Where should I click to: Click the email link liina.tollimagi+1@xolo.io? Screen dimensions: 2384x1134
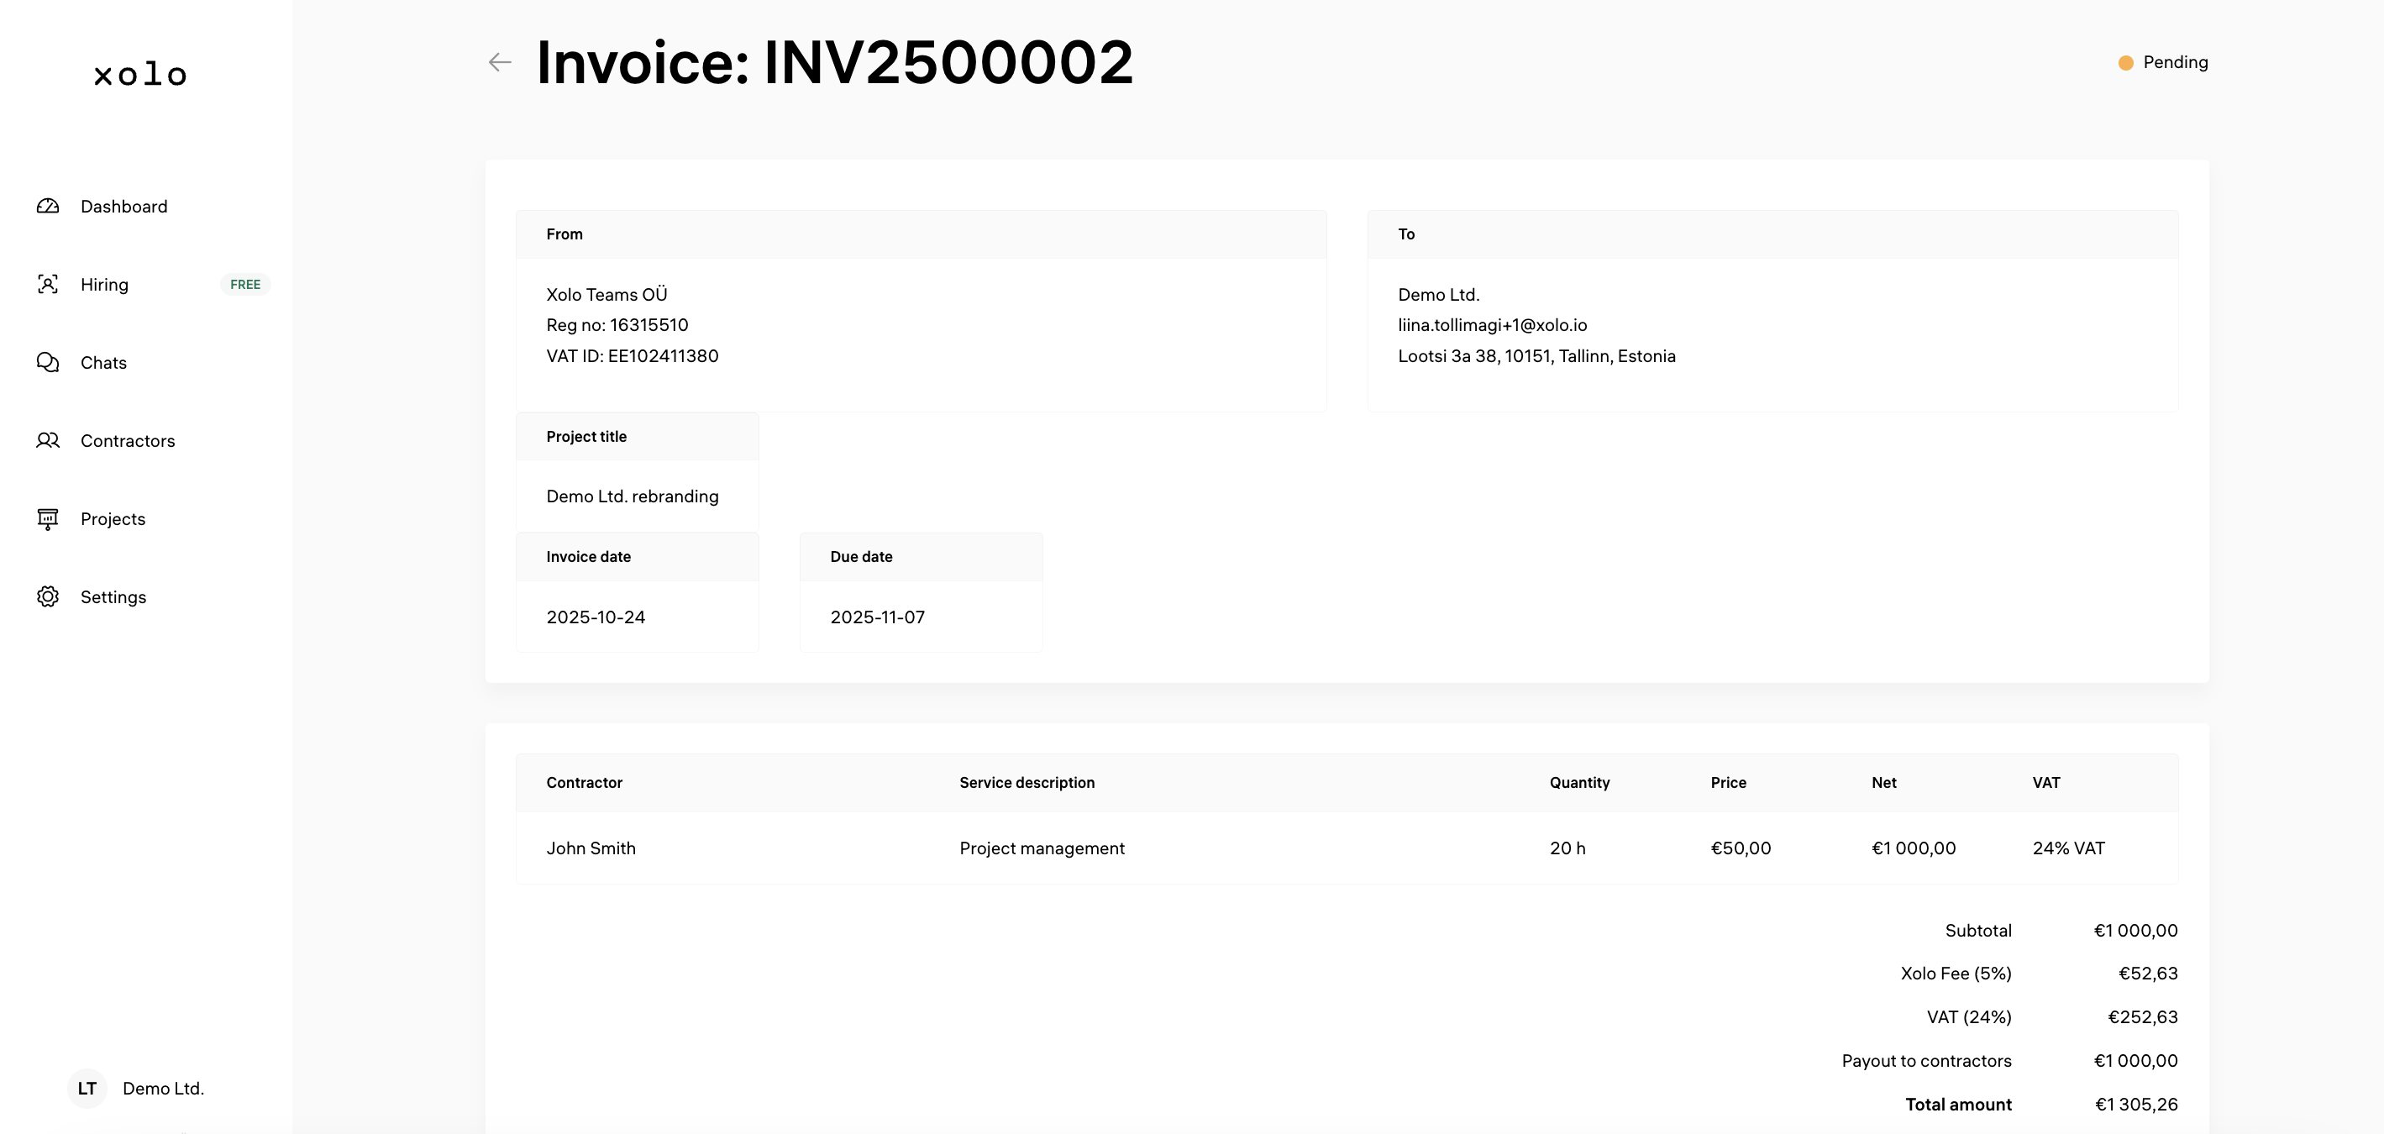[x=1492, y=324]
